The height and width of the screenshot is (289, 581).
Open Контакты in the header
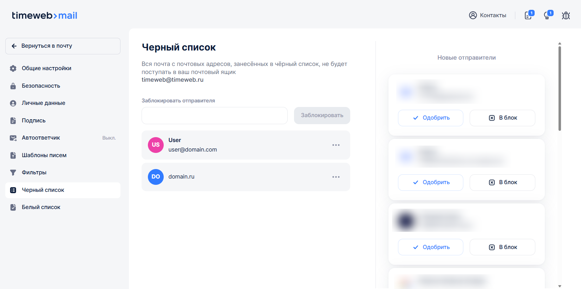tap(488, 15)
